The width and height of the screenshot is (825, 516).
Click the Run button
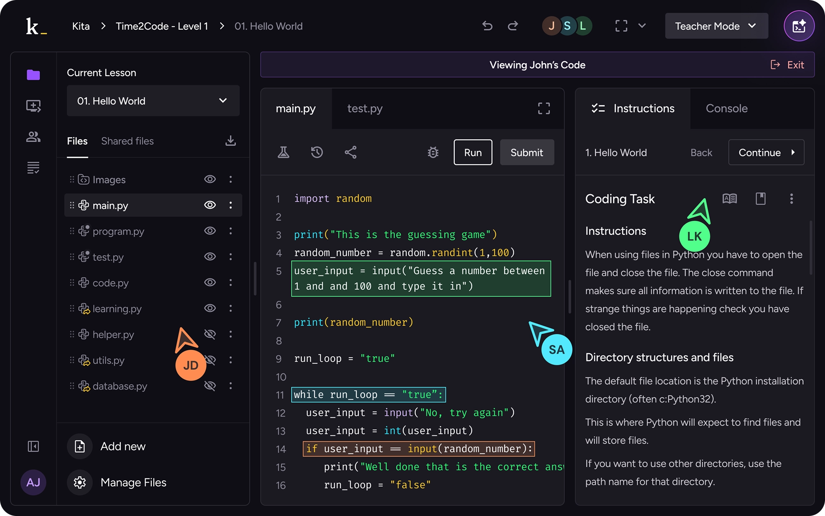click(x=473, y=153)
